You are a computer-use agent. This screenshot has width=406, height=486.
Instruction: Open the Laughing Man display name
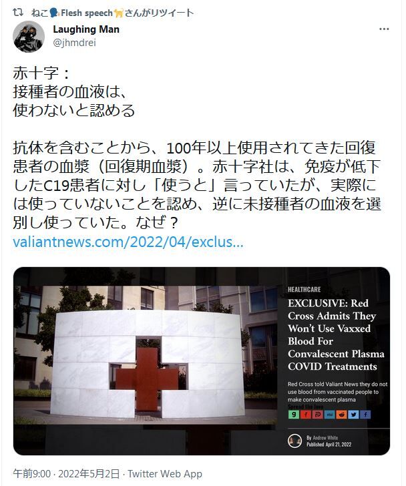86,29
